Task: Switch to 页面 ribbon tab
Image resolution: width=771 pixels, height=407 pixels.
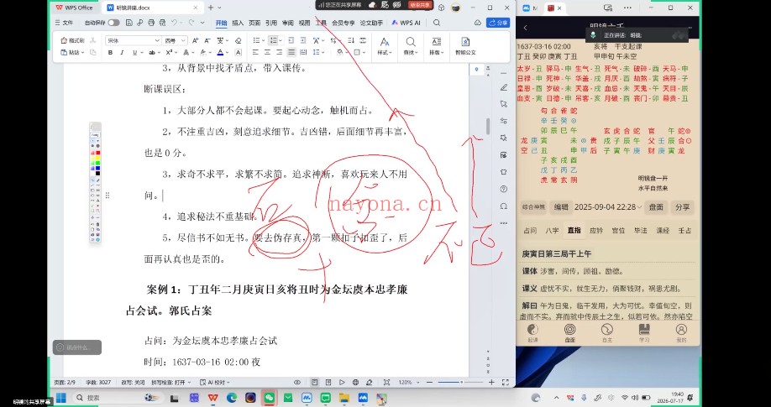Action: pyautogui.click(x=254, y=23)
